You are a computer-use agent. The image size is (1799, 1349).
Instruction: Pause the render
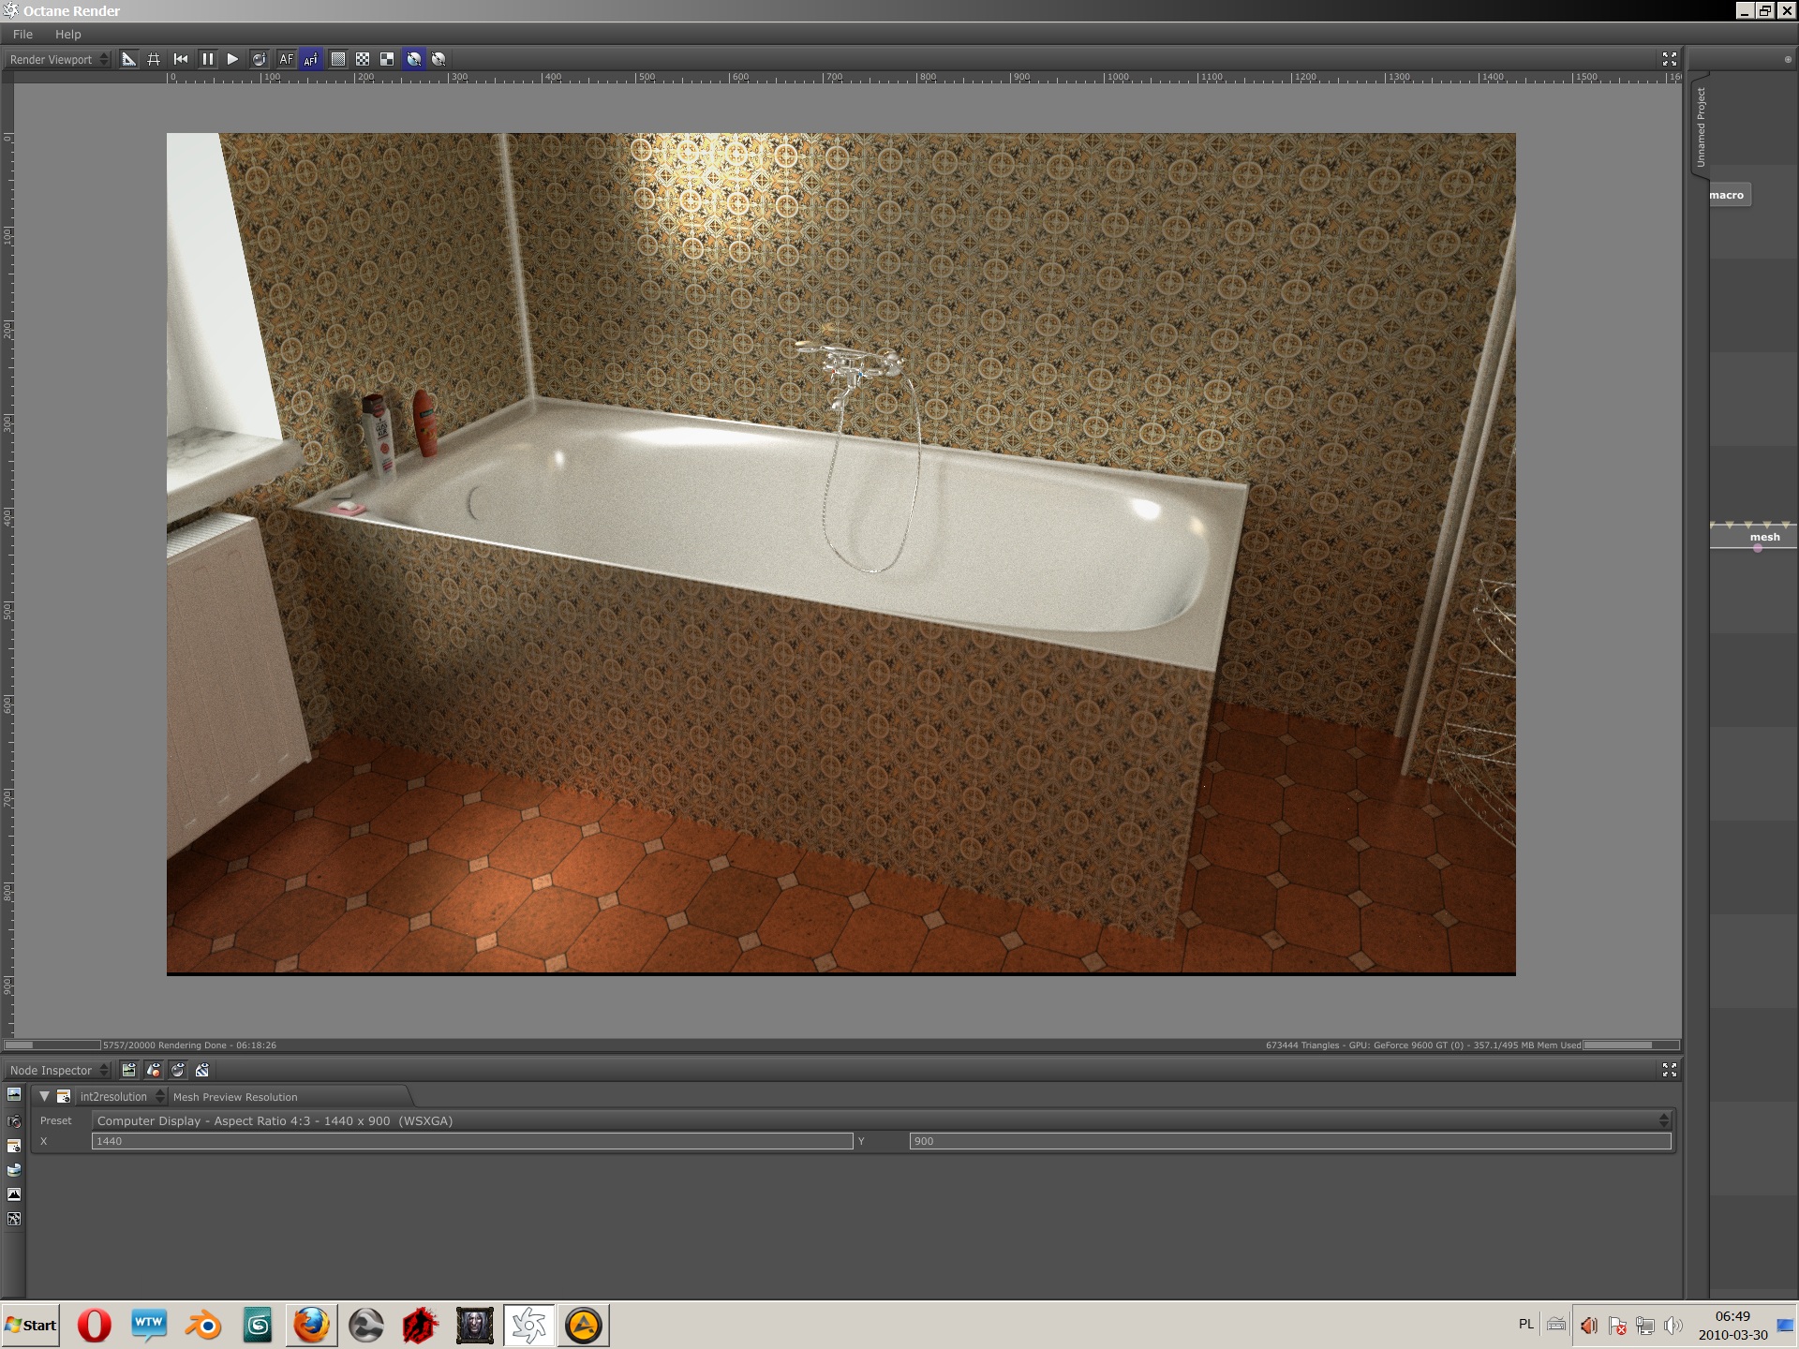tap(207, 59)
